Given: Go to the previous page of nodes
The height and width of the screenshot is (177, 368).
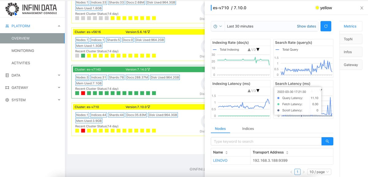Looking at the screenshot, I should click(291, 172).
